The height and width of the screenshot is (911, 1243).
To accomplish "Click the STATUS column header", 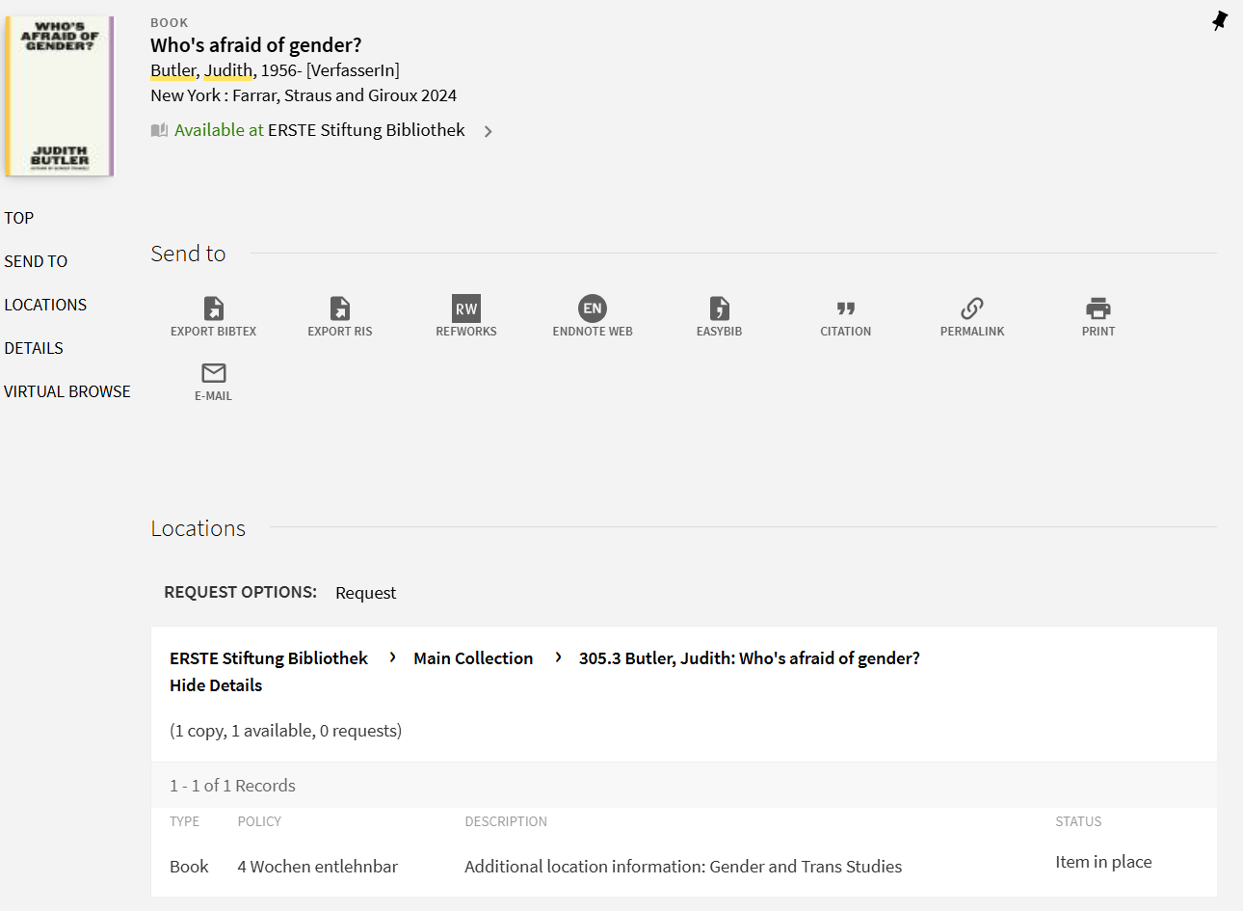I will click(1078, 821).
